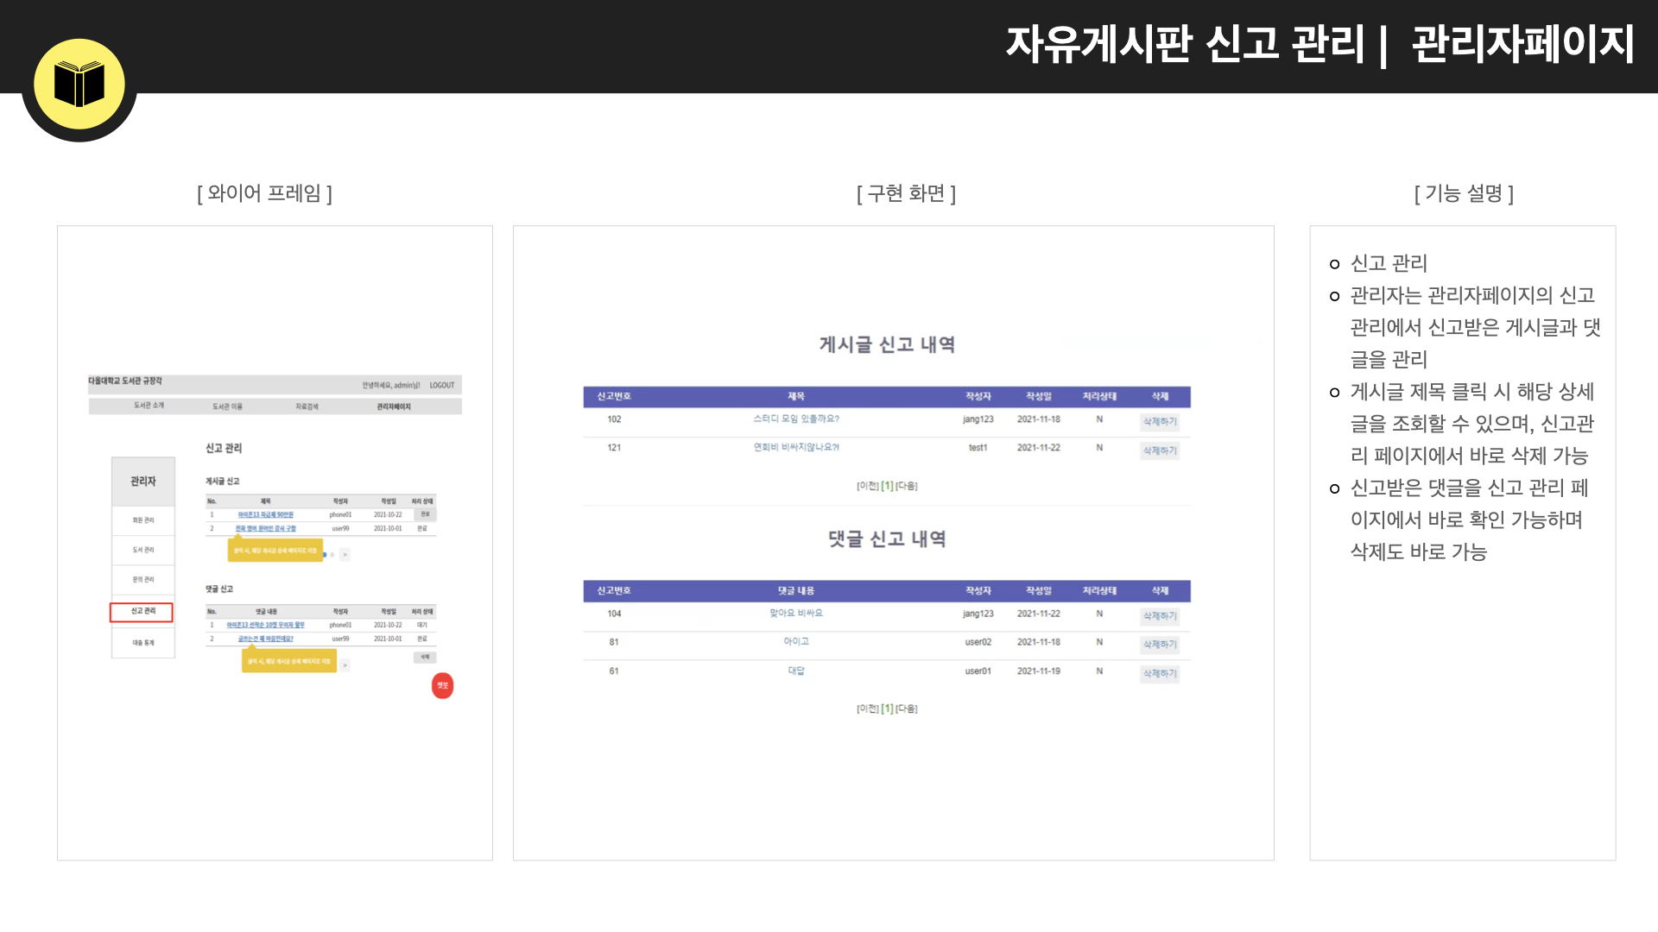The image size is (1658, 932).
Task: Click the next arrow under 게시글 신고 wireframe table
Action: tap(345, 555)
